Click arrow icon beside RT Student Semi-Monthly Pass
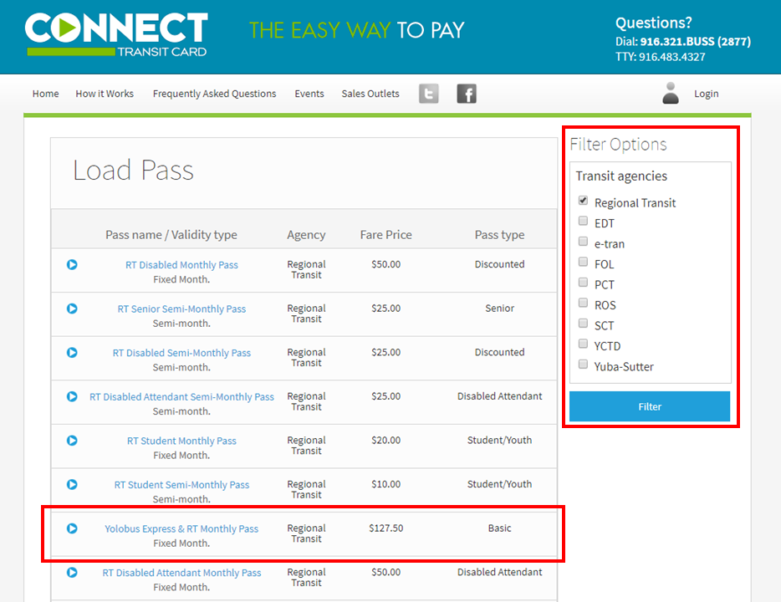The width and height of the screenshot is (781, 602). click(72, 484)
